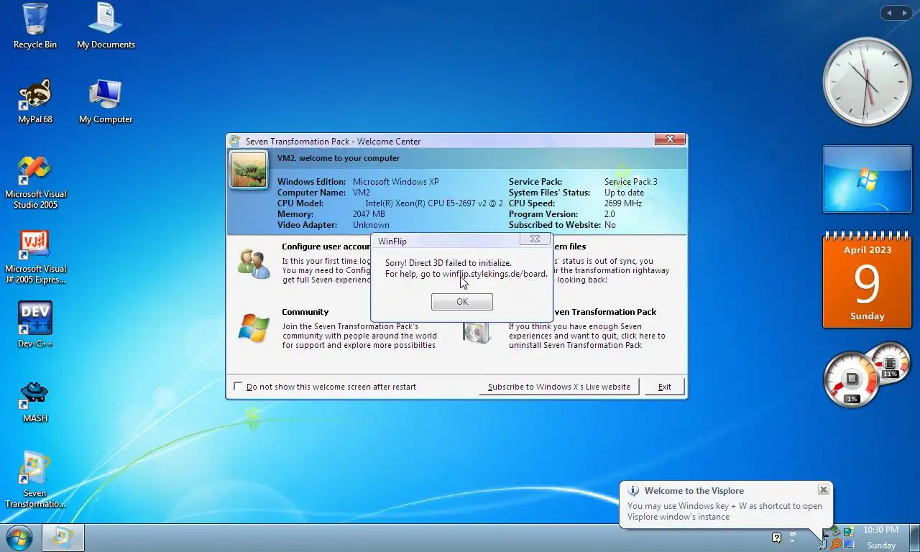The image size is (920, 552).
Task: Click the Service Pack 3 value
Action: [630, 182]
